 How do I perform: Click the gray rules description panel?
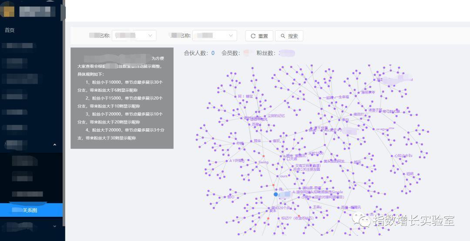coord(122,98)
